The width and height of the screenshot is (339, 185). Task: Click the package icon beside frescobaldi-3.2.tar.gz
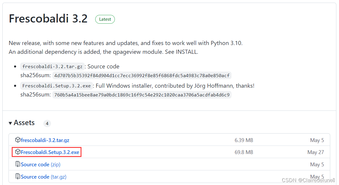pos(18,140)
